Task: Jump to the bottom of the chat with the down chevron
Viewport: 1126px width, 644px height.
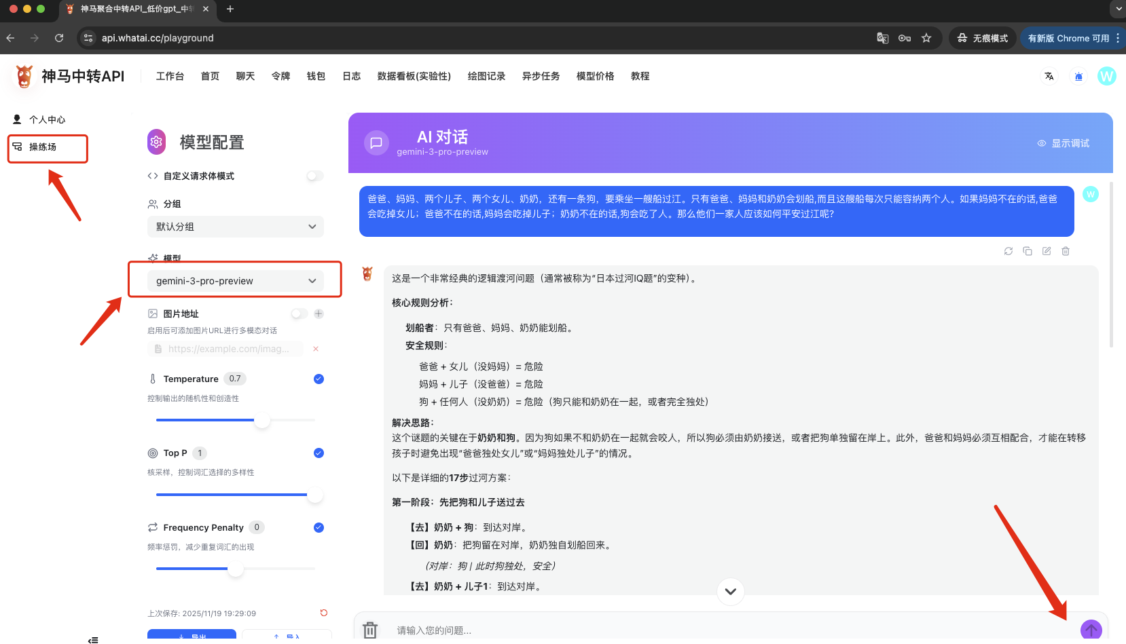Action: 731,591
